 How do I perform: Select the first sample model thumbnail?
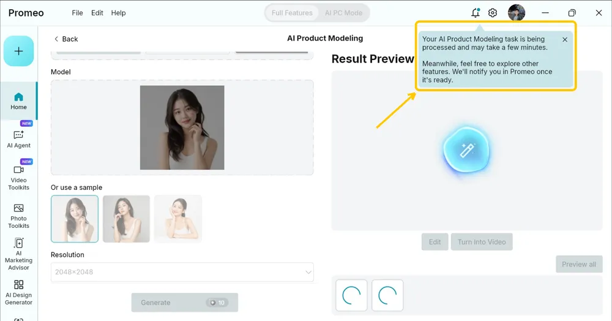tap(75, 219)
